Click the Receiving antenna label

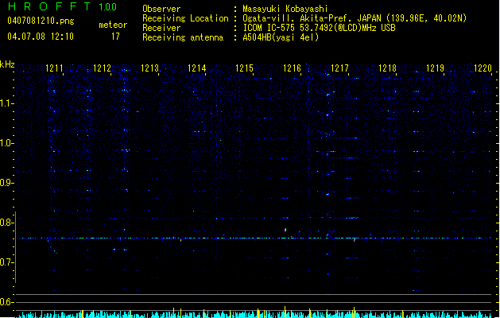click(183, 37)
